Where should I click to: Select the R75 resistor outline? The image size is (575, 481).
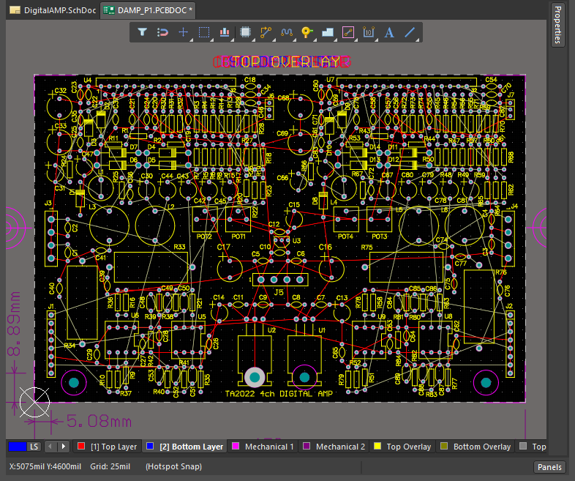(406, 267)
